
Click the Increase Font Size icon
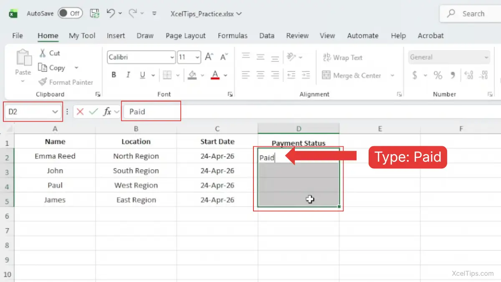(209, 57)
